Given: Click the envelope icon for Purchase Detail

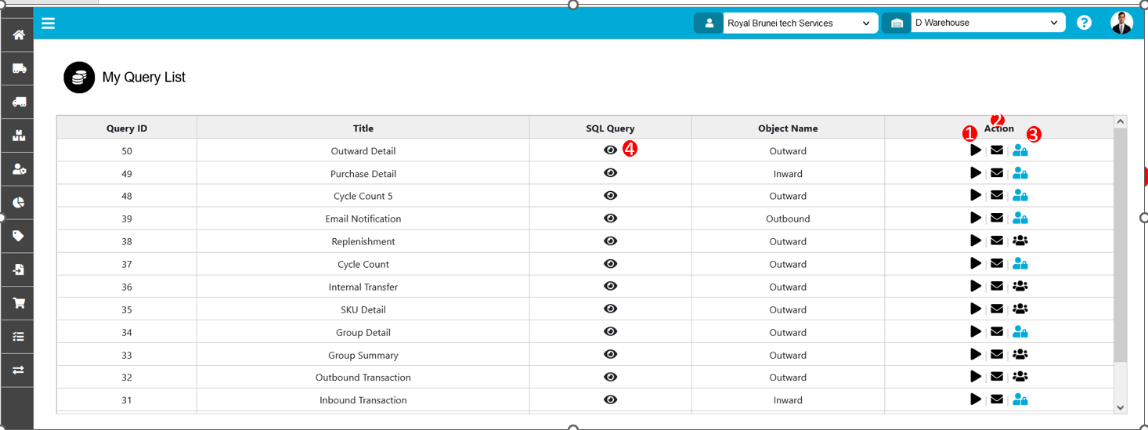Looking at the screenshot, I should (997, 173).
